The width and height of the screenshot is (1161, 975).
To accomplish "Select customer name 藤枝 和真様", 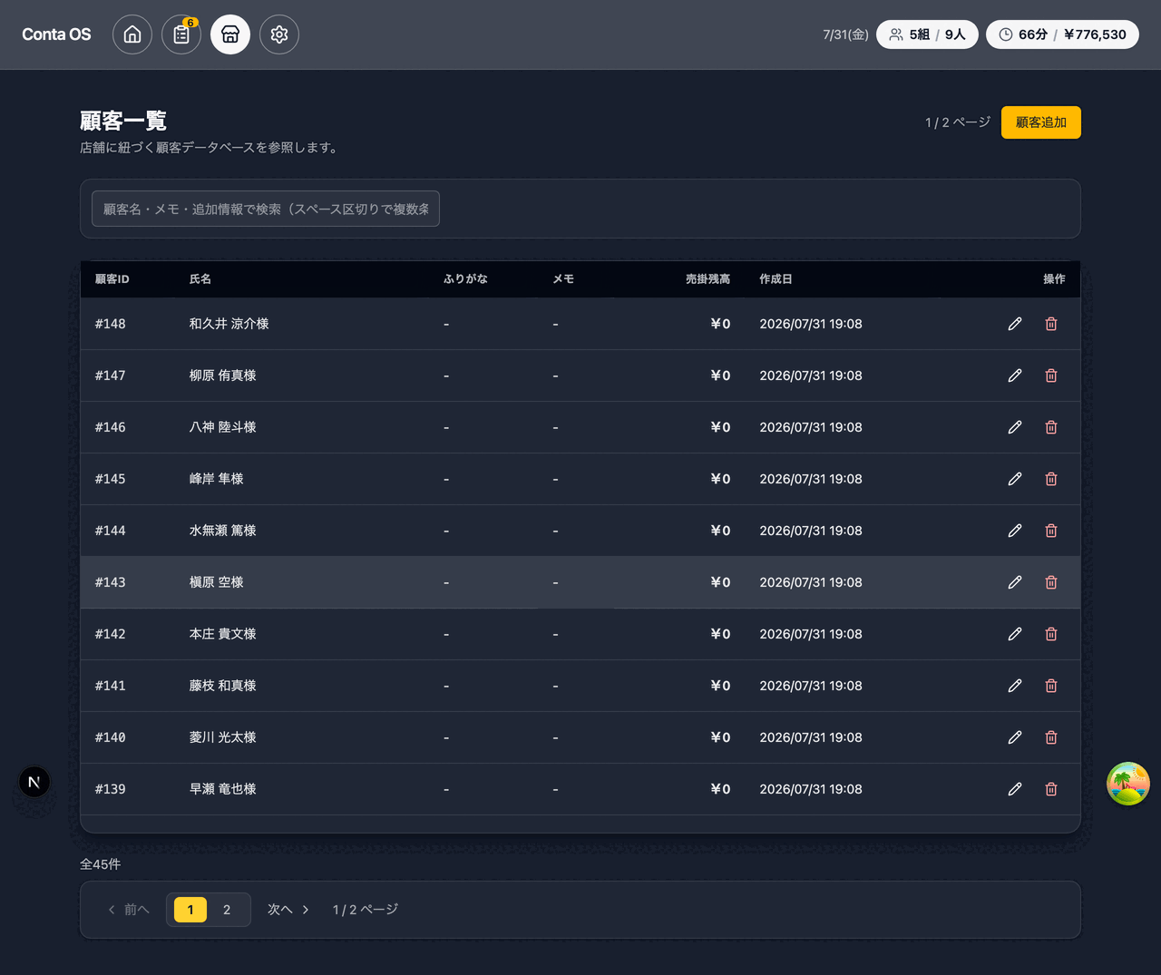I will 223,686.
